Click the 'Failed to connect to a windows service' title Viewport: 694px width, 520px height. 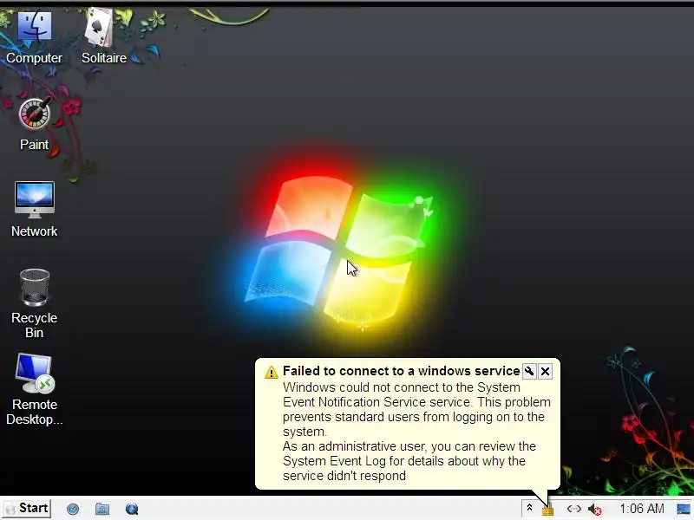401,371
